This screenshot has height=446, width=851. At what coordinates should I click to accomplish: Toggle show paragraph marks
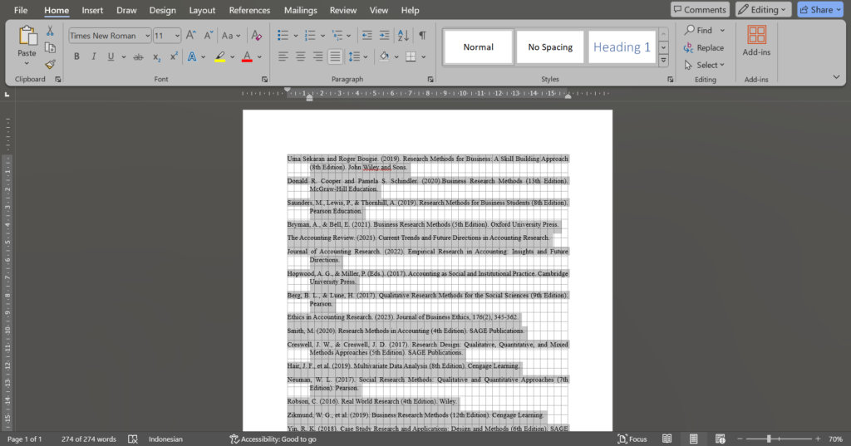tap(422, 36)
